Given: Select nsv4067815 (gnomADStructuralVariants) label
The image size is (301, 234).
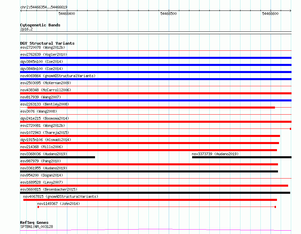Looking at the screenshot, I should (61, 196).
